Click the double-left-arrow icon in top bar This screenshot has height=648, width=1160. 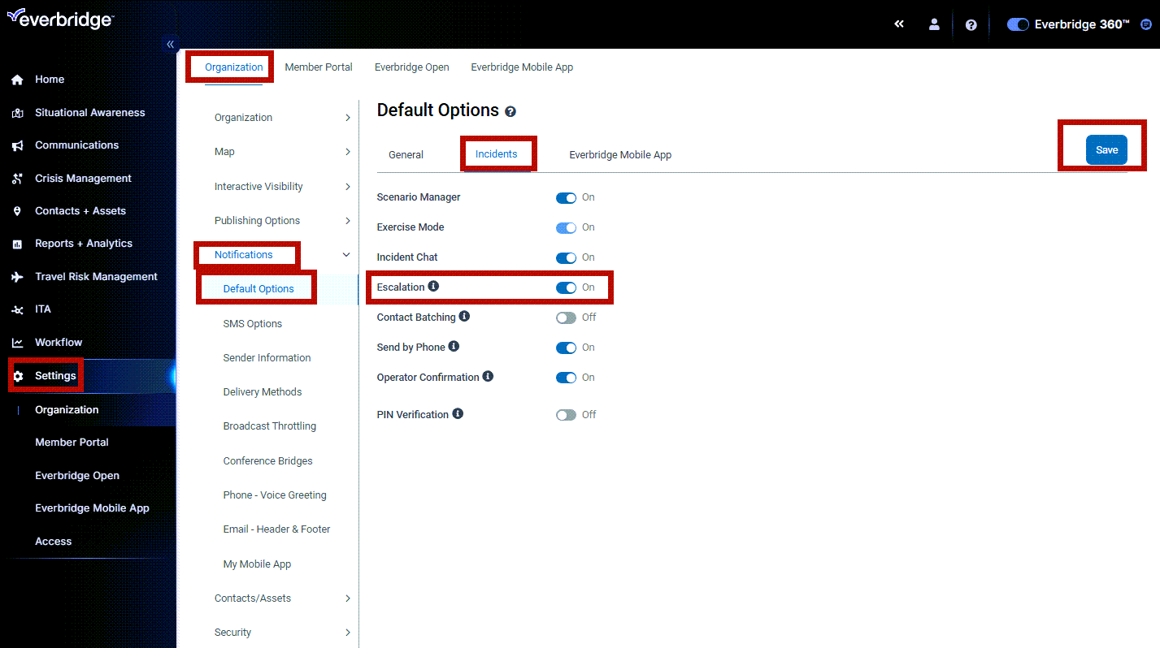click(899, 24)
